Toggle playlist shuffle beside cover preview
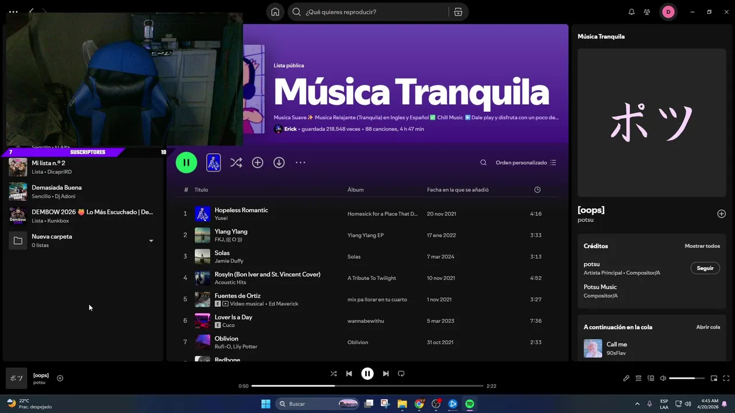735x413 pixels. pyautogui.click(x=236, y=163)
